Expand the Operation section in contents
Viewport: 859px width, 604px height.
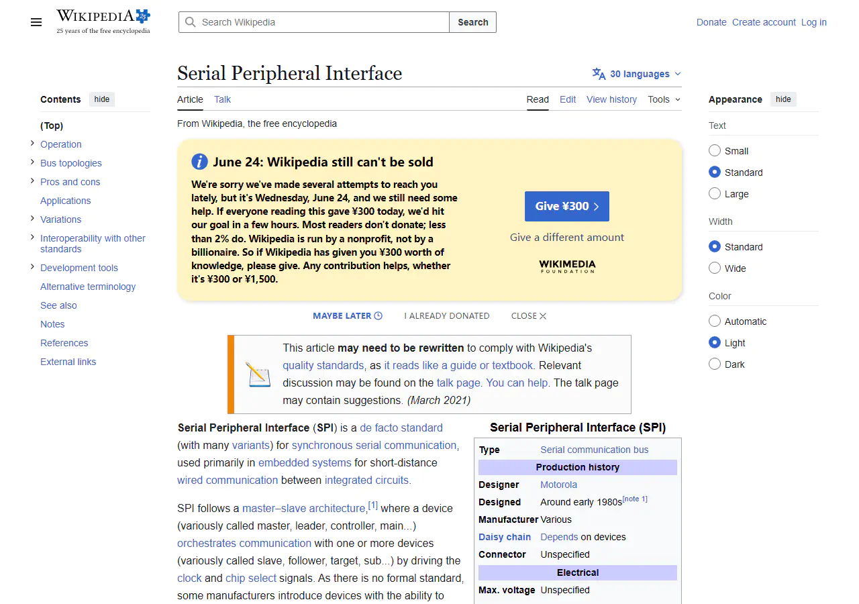pyautogui.click(x=32, y=144)
